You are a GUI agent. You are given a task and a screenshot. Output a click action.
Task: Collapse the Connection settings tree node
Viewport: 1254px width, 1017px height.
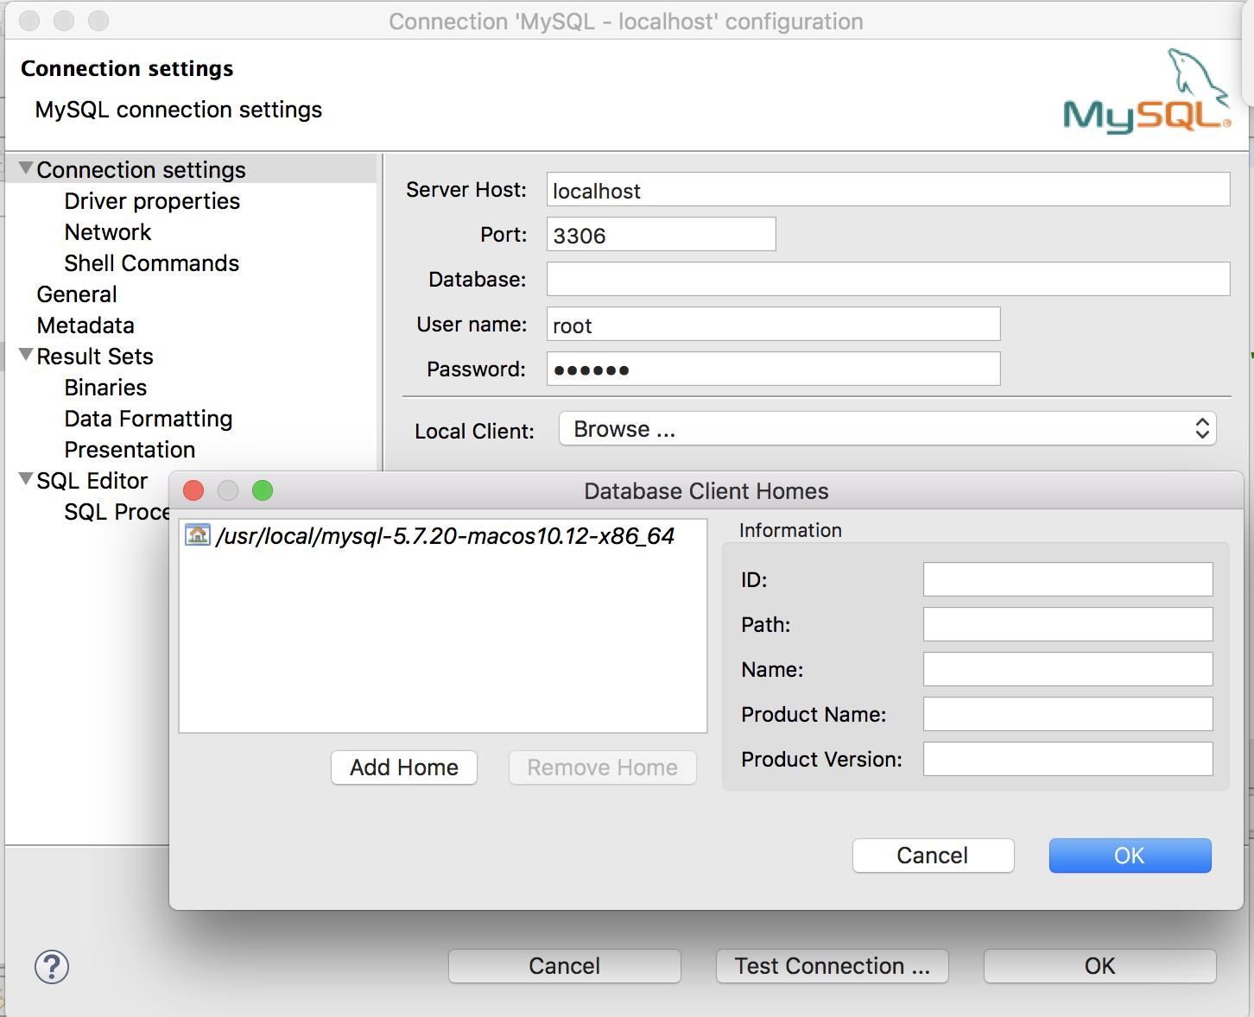pyautogui.click(x=26, y=168)
